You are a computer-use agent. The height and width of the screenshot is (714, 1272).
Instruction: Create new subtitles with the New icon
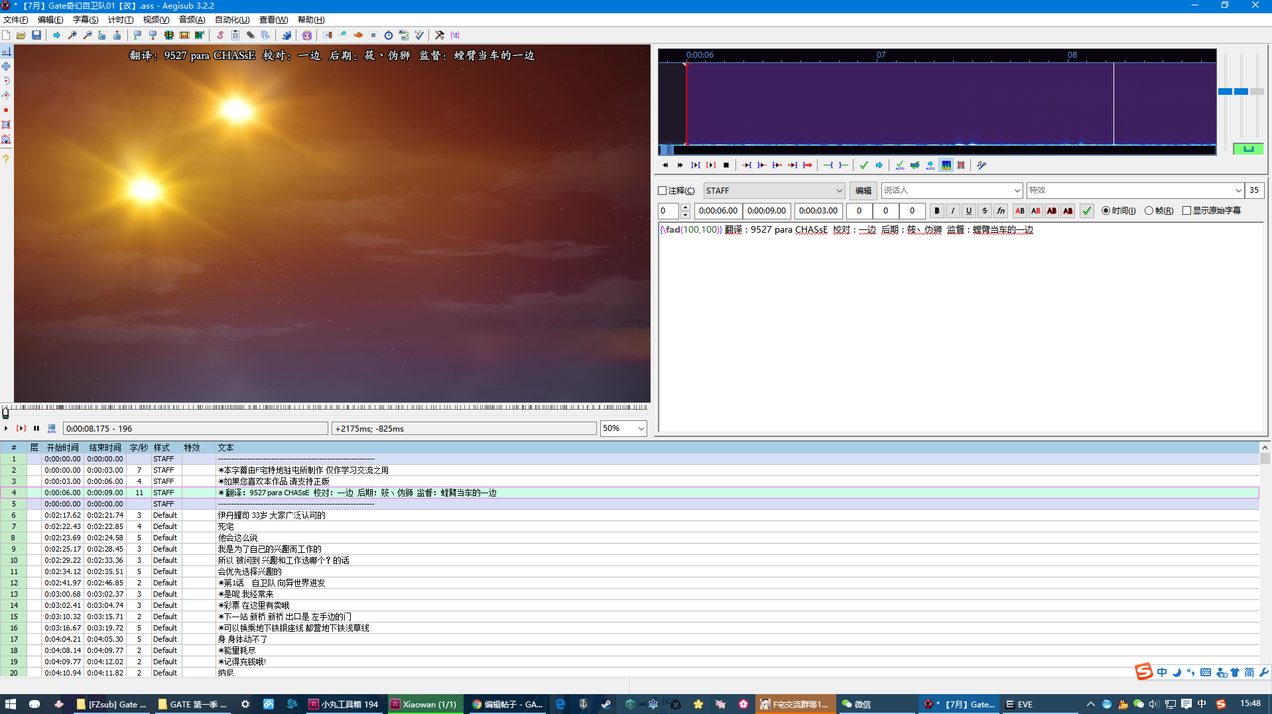click(x=6, y=35)
